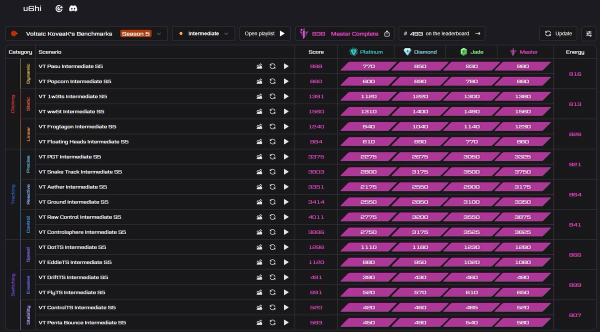Image resolution: width=600 pixels, height=332 pixels.
Task: Click the Energy column header
Action: [x=575, y=52]
